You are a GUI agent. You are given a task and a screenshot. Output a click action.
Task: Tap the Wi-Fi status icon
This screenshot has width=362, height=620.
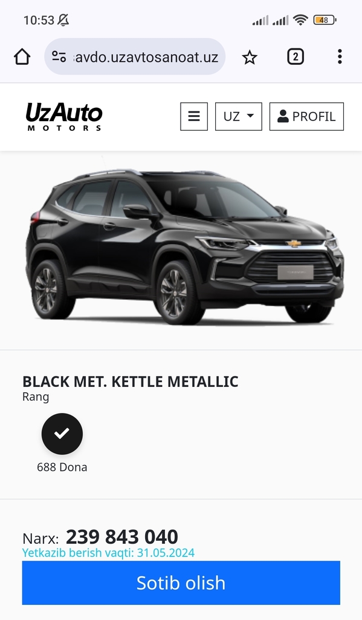[x=301, y=19]
